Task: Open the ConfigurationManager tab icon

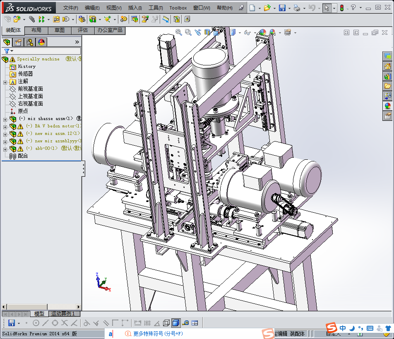Action: [29, 42]
